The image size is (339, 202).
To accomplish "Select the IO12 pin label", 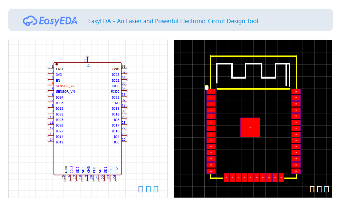I will tap(60, 142).
